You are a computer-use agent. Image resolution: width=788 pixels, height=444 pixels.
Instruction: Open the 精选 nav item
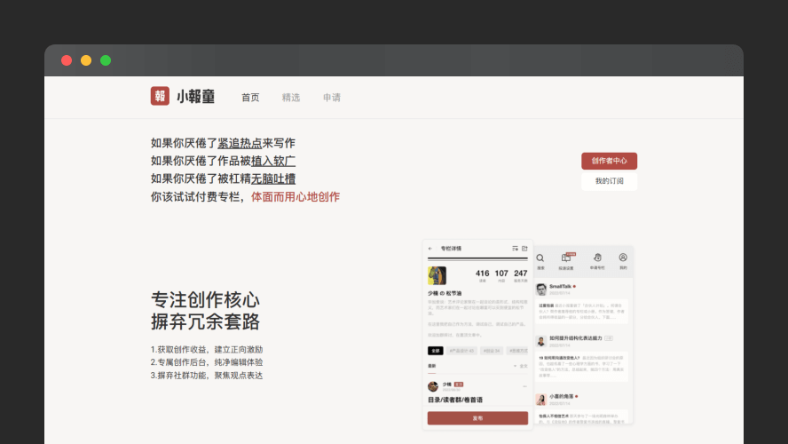click(291, 98)
